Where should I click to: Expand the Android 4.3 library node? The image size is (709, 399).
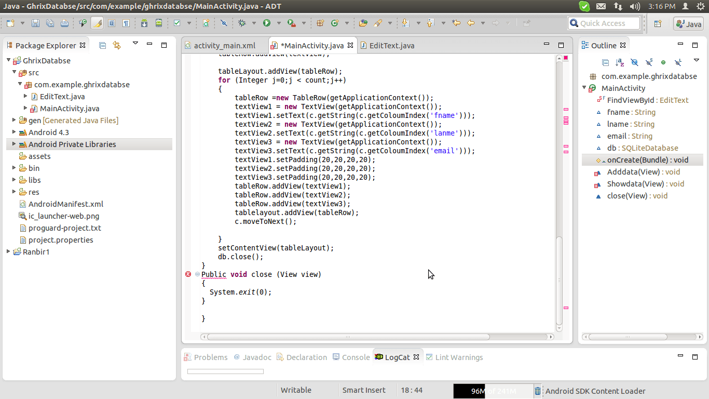point(15,132)
